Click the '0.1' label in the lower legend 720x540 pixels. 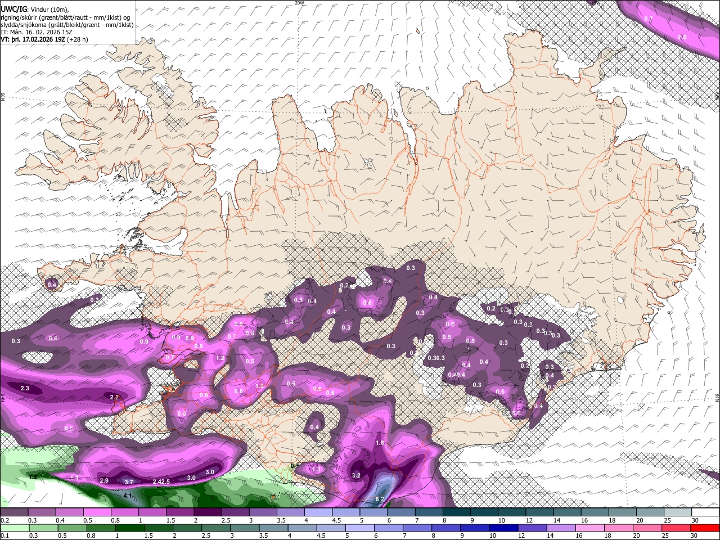pyautogui.click(x=4, y=535)
